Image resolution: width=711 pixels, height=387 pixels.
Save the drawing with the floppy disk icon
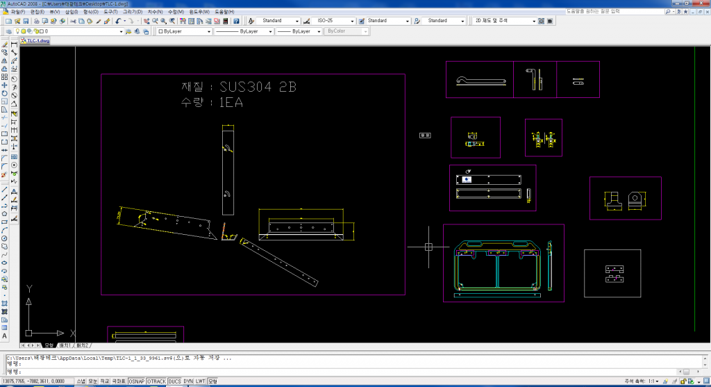(x=26, y=21)
